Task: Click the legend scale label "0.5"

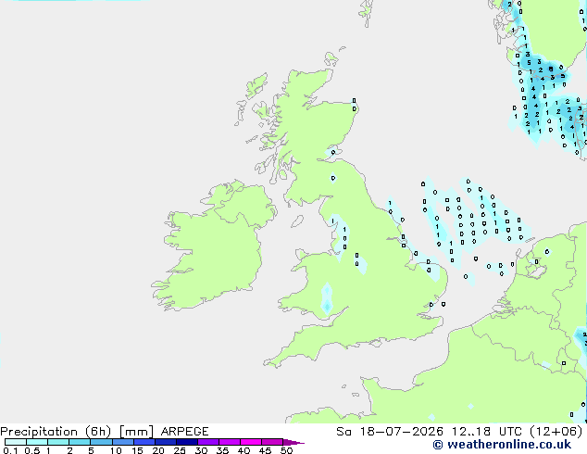Action: (32, 450)
